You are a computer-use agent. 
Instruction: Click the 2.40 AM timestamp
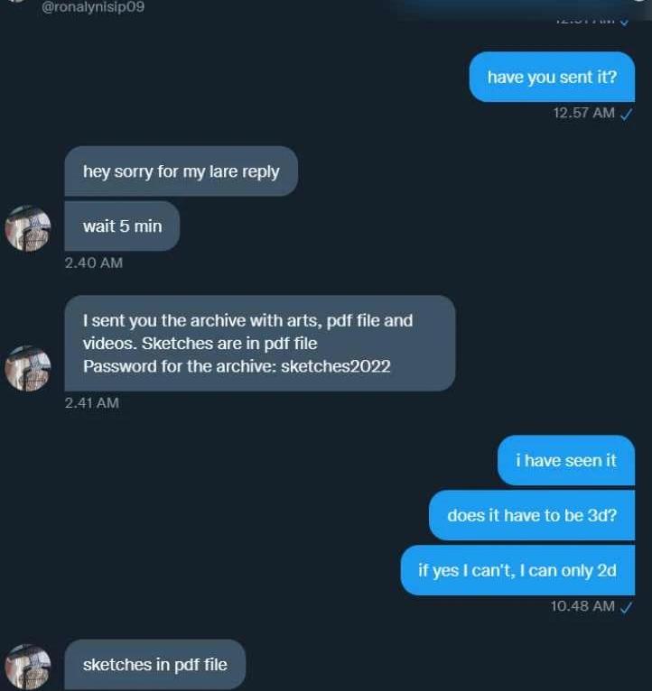coord(93,263)
